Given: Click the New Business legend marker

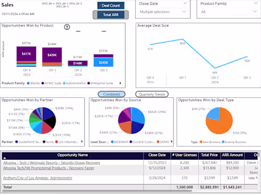Looking at the screenshot, I should (x=201, y=142).
